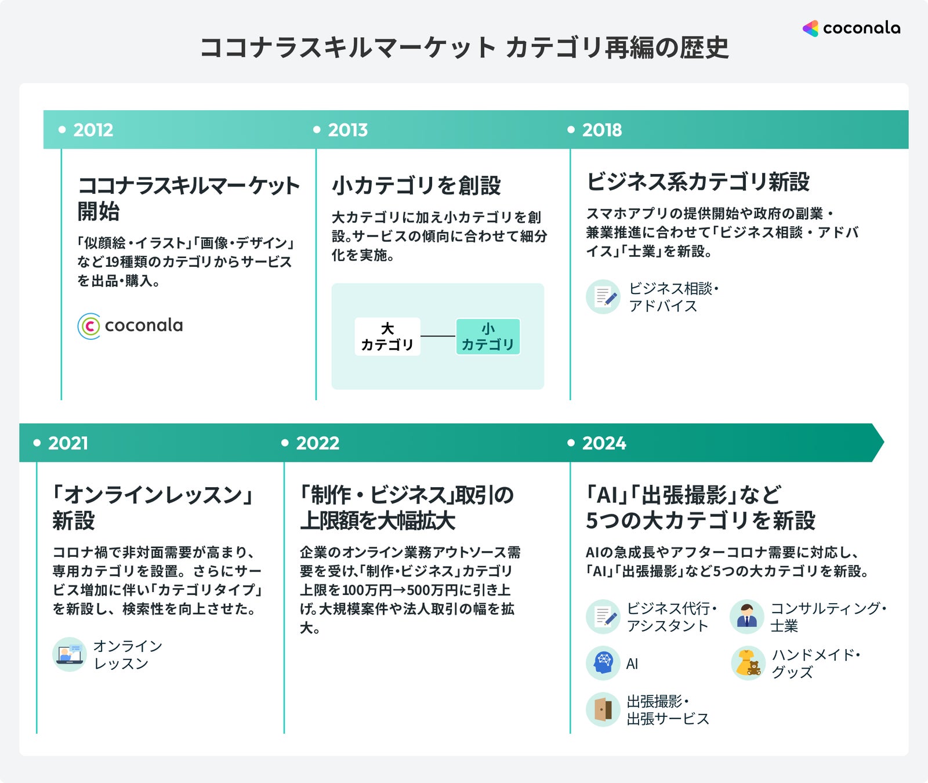Click the heading 「オンラインレッスン」新設
The image size is (928, 783).
coord(153,507)
